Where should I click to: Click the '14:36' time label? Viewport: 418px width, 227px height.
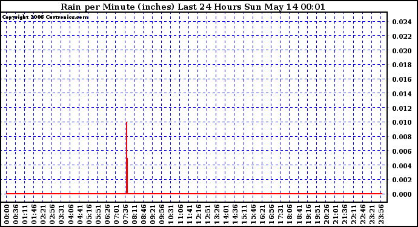(x=235, y=214)
